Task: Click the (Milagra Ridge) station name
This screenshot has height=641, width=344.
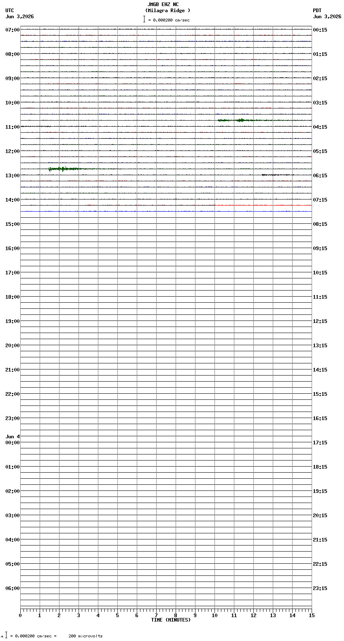Action: (168, 11)
